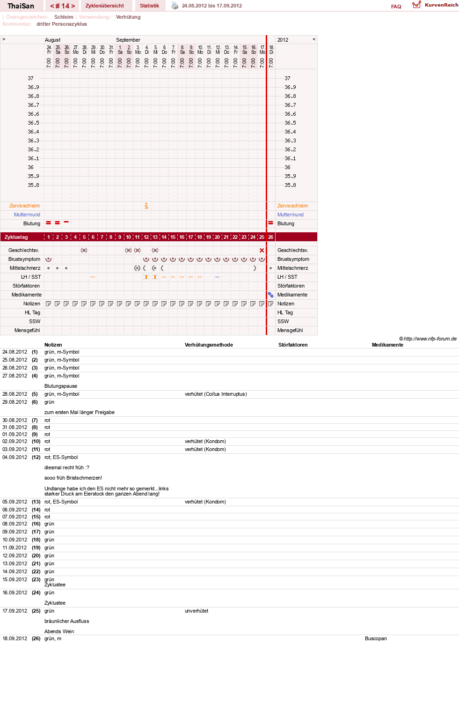Click date header 24. Fr
Screen dimensions: 459x718
pyautogui.click(x=49, y=50)
